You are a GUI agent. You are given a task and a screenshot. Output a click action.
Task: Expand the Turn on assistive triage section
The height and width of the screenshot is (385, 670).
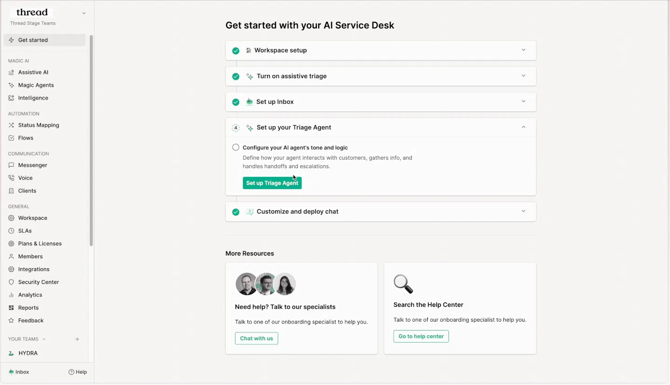(x=523, y=76)
